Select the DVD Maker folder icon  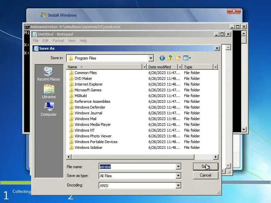coord(71,78)
